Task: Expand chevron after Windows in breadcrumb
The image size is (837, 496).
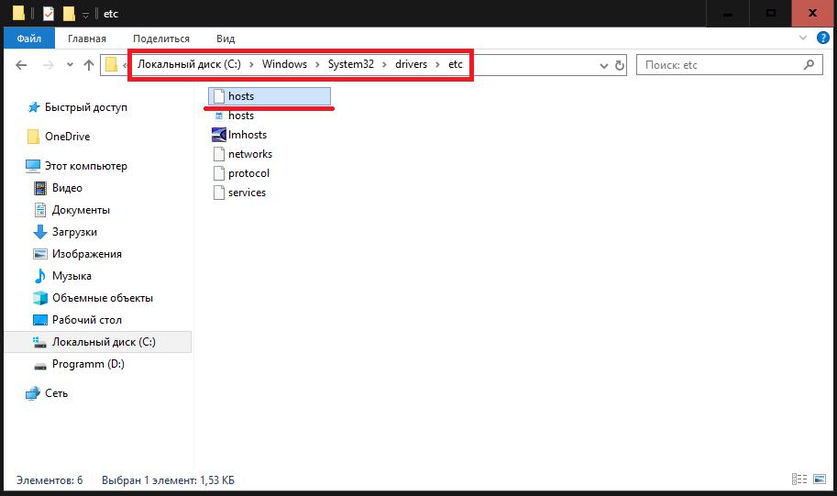Action: click(x=317, y=64)
